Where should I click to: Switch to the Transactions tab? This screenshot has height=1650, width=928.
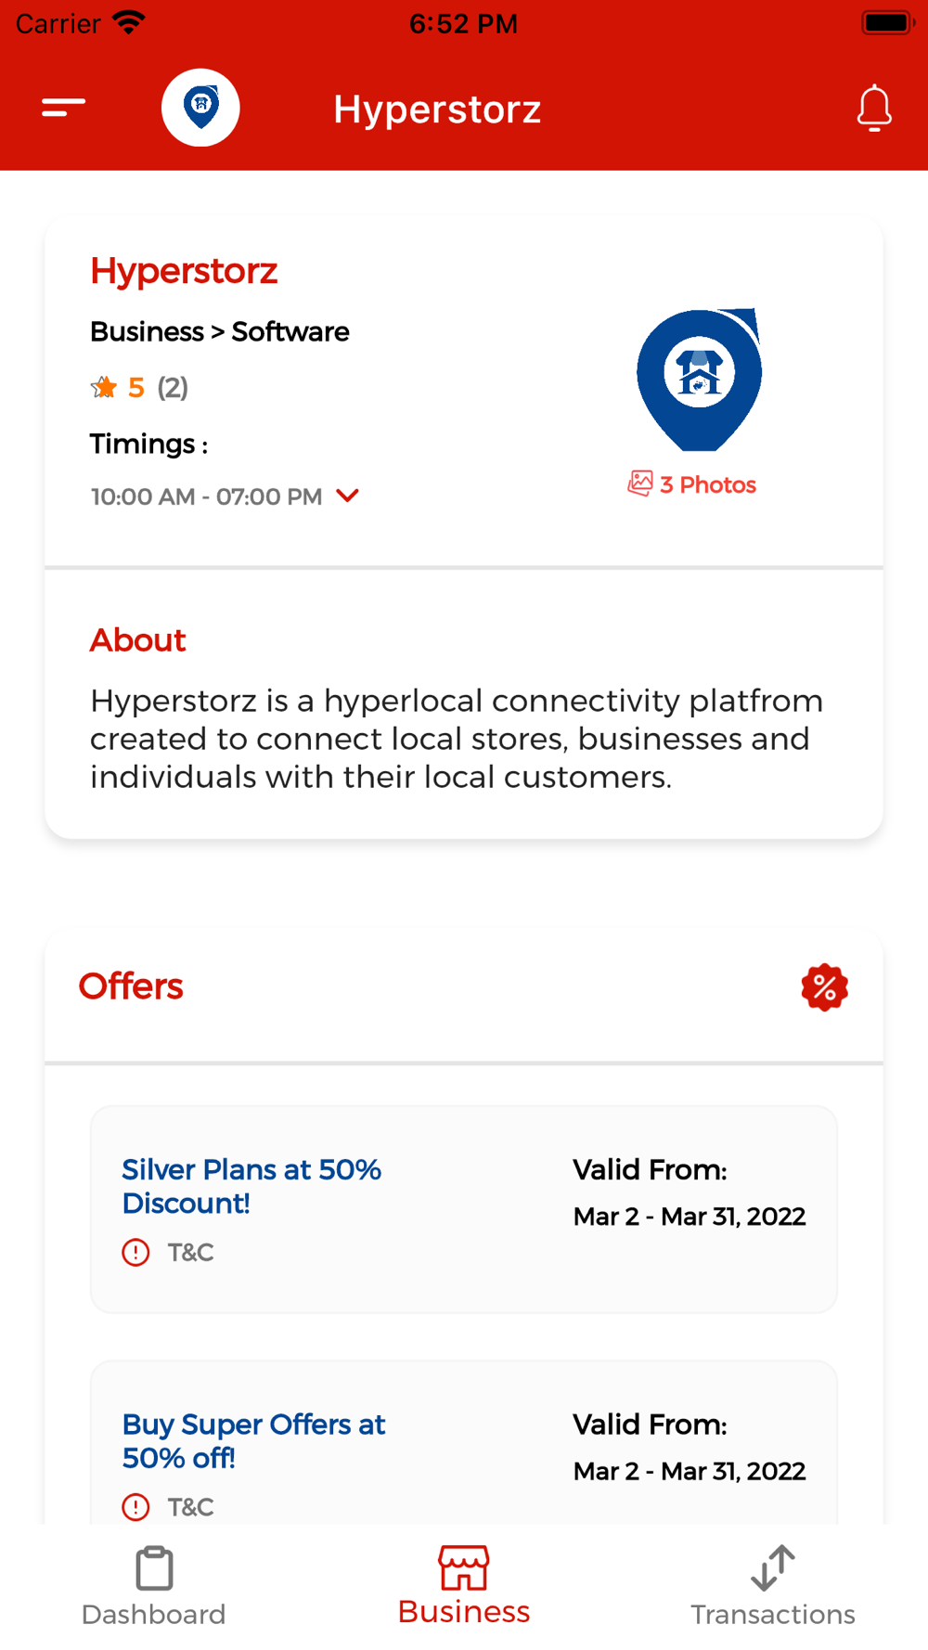772,1586
